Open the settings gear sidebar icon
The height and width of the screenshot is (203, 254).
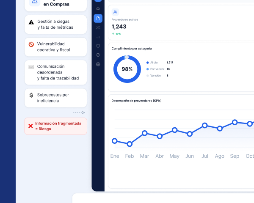pos(98,64)
